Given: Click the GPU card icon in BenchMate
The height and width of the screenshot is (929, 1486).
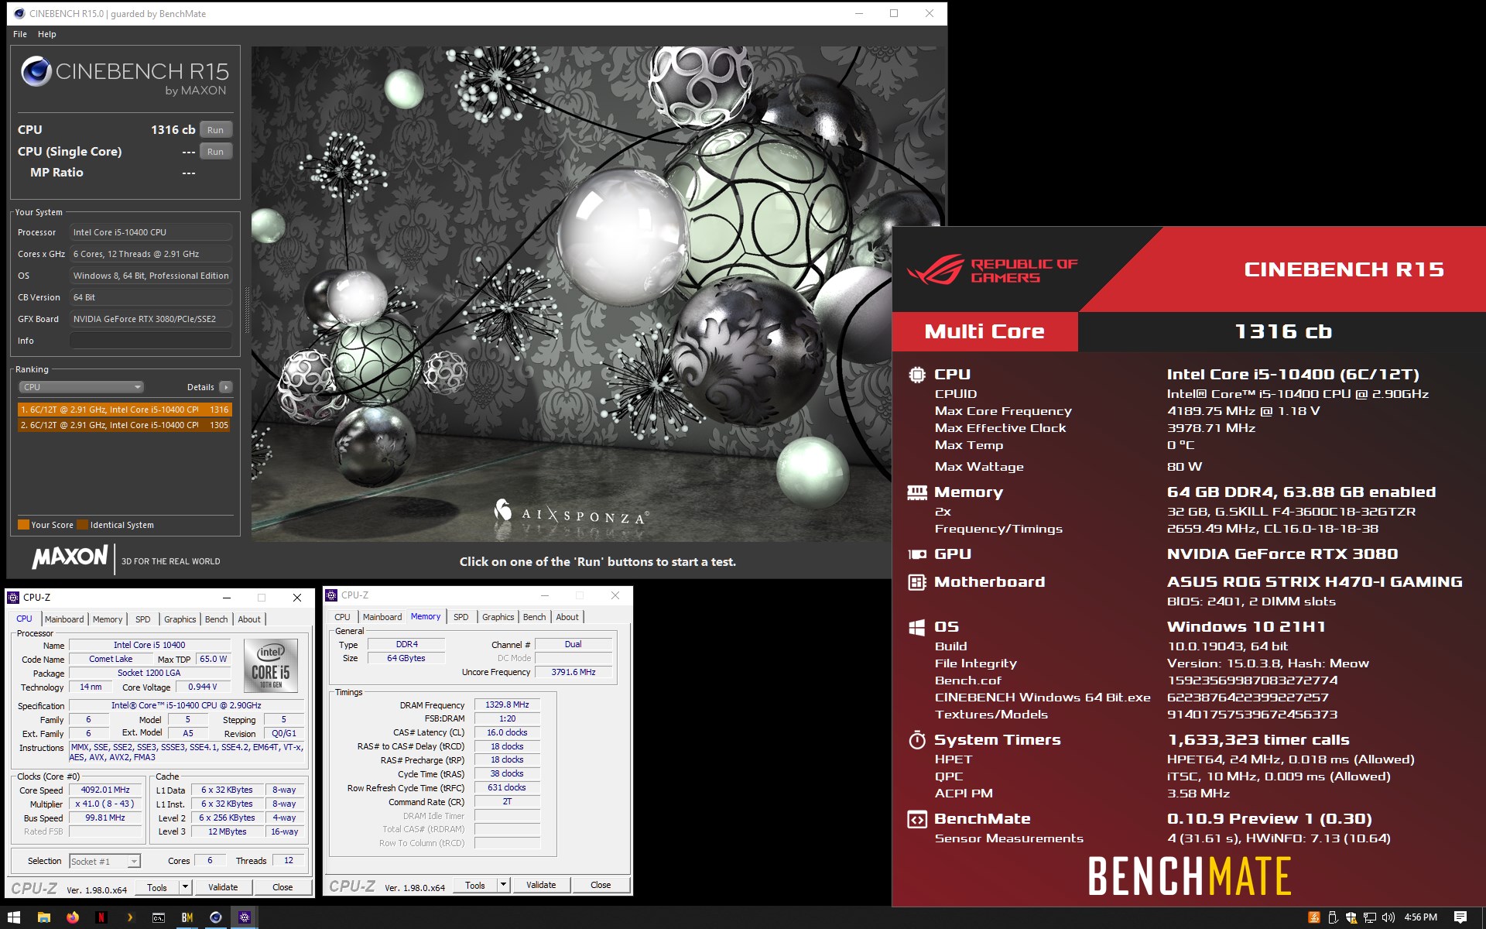Looking at the screenshot, I should (916, 554).
